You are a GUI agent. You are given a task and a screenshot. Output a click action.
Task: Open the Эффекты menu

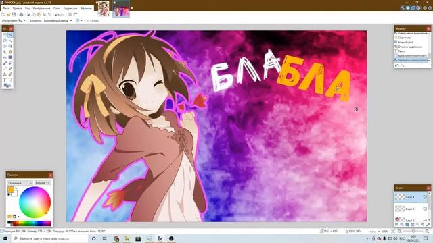pyautogui.click(x=86, y=9)
